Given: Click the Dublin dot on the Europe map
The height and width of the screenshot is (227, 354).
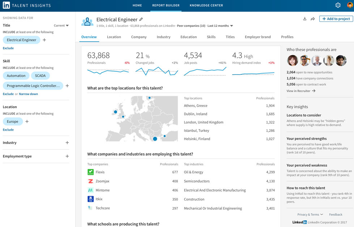Looking at the screenshot, I should click(x=116, y=112).
